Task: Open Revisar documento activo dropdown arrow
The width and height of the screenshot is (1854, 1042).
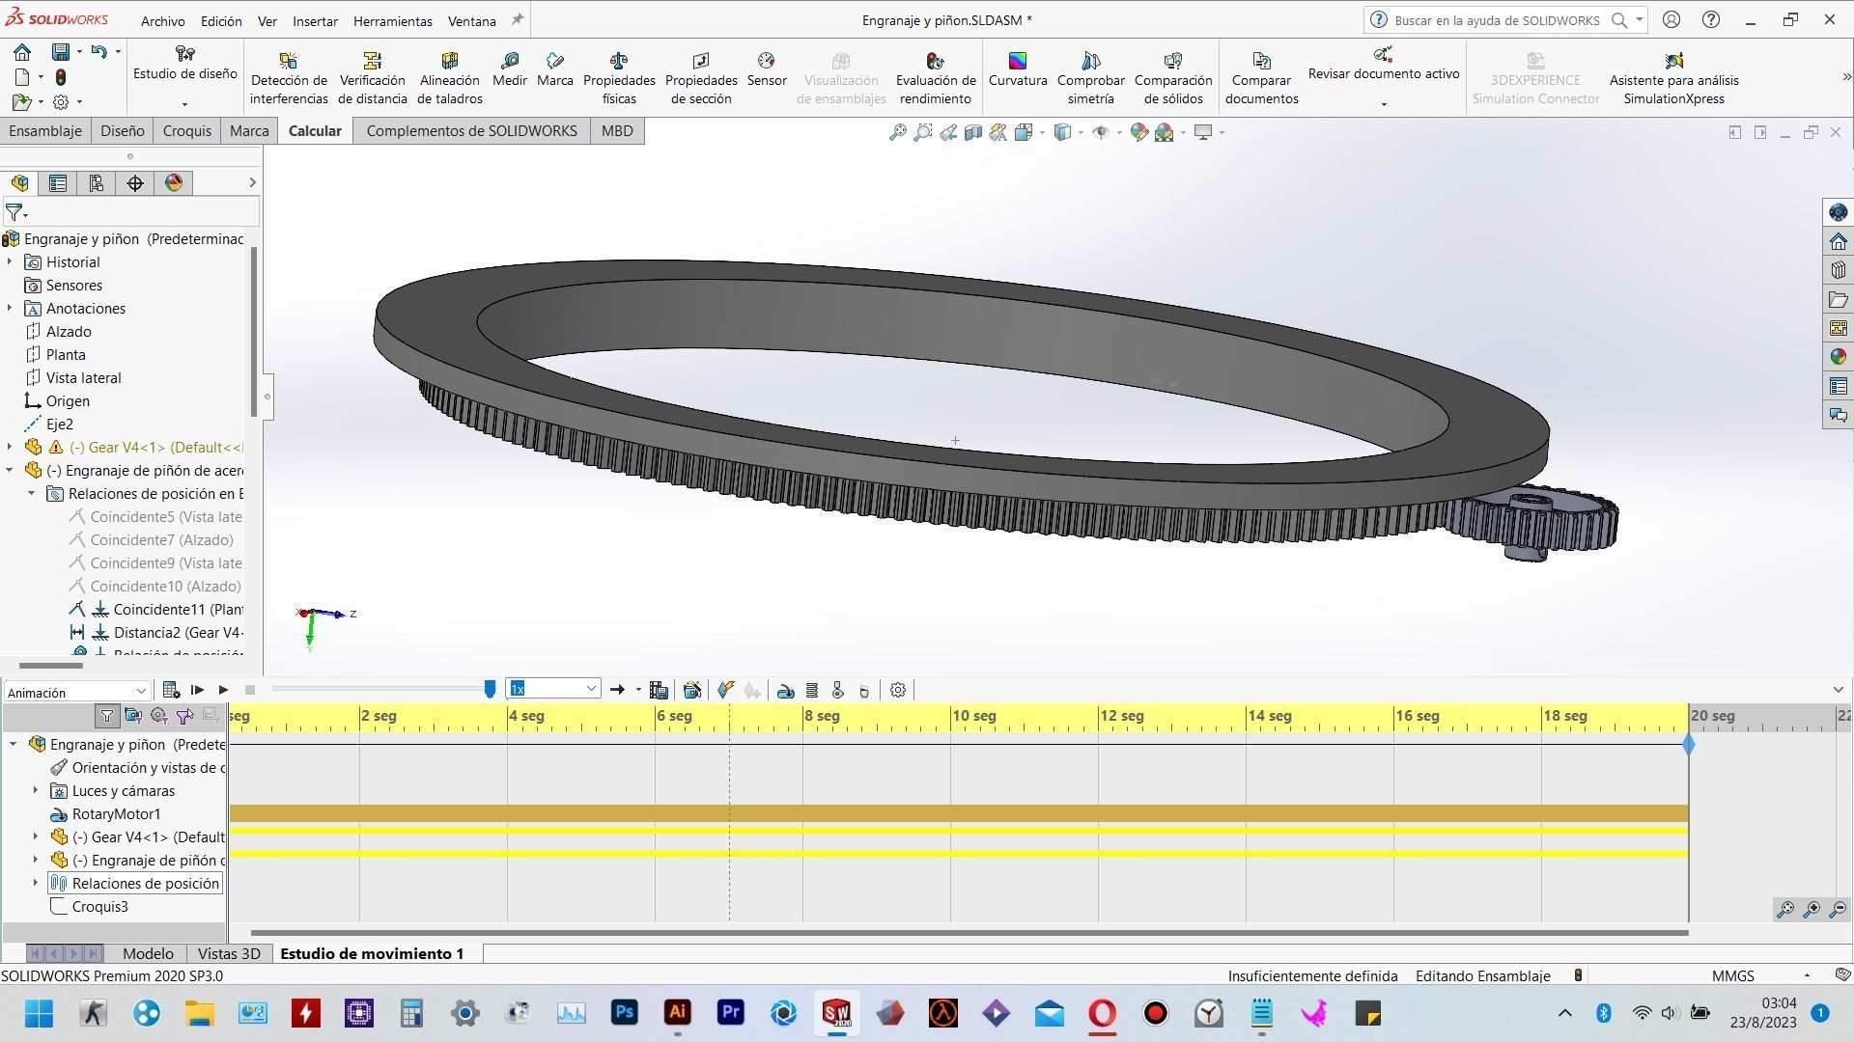Action: (x=1384, y=104)
